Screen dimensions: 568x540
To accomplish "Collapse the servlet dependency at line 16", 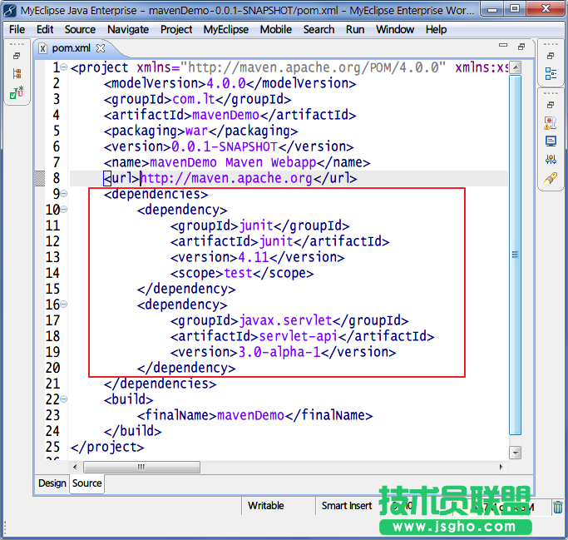I will coord(64,304).
